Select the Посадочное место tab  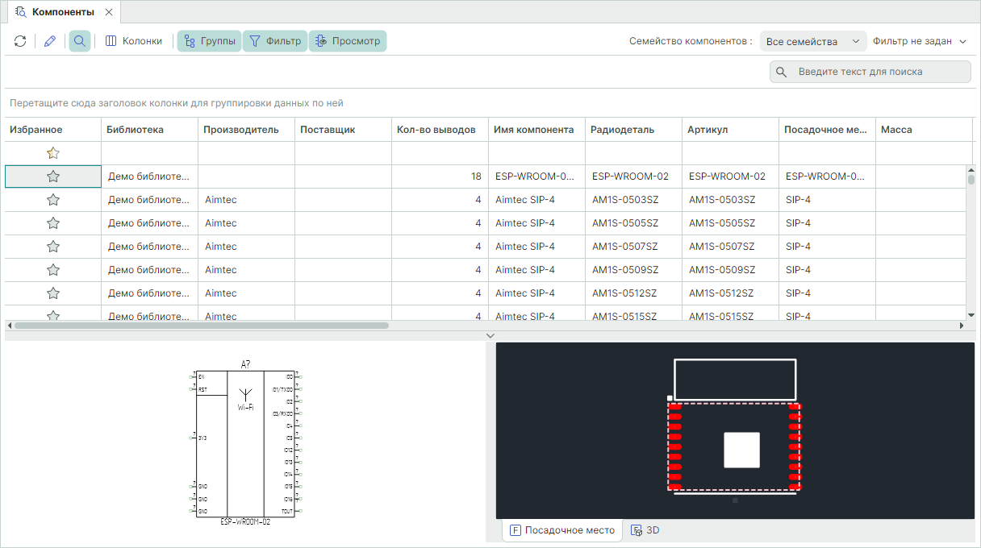(x=562, y=530)
